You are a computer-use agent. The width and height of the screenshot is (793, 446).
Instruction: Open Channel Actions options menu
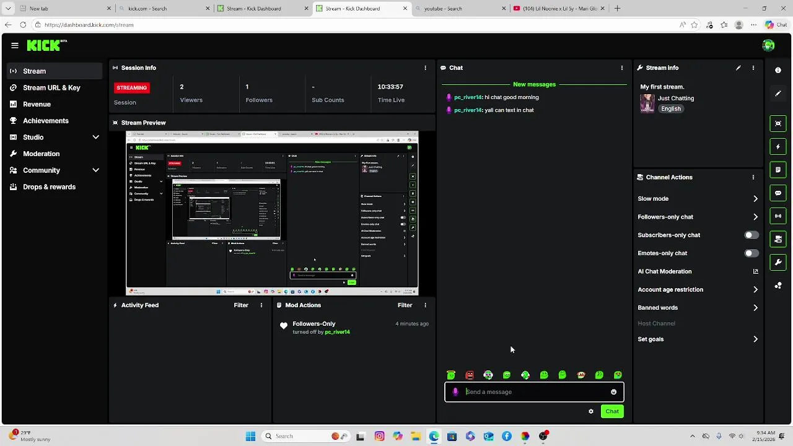[753, 177]
